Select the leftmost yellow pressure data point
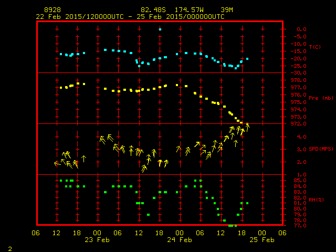This screenshot has width=336, height=252. [61, 88]
